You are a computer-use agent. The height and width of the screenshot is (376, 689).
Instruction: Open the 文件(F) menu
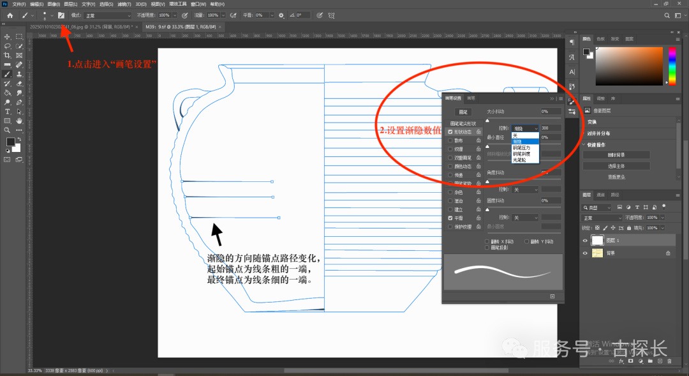tap(19, 4)
